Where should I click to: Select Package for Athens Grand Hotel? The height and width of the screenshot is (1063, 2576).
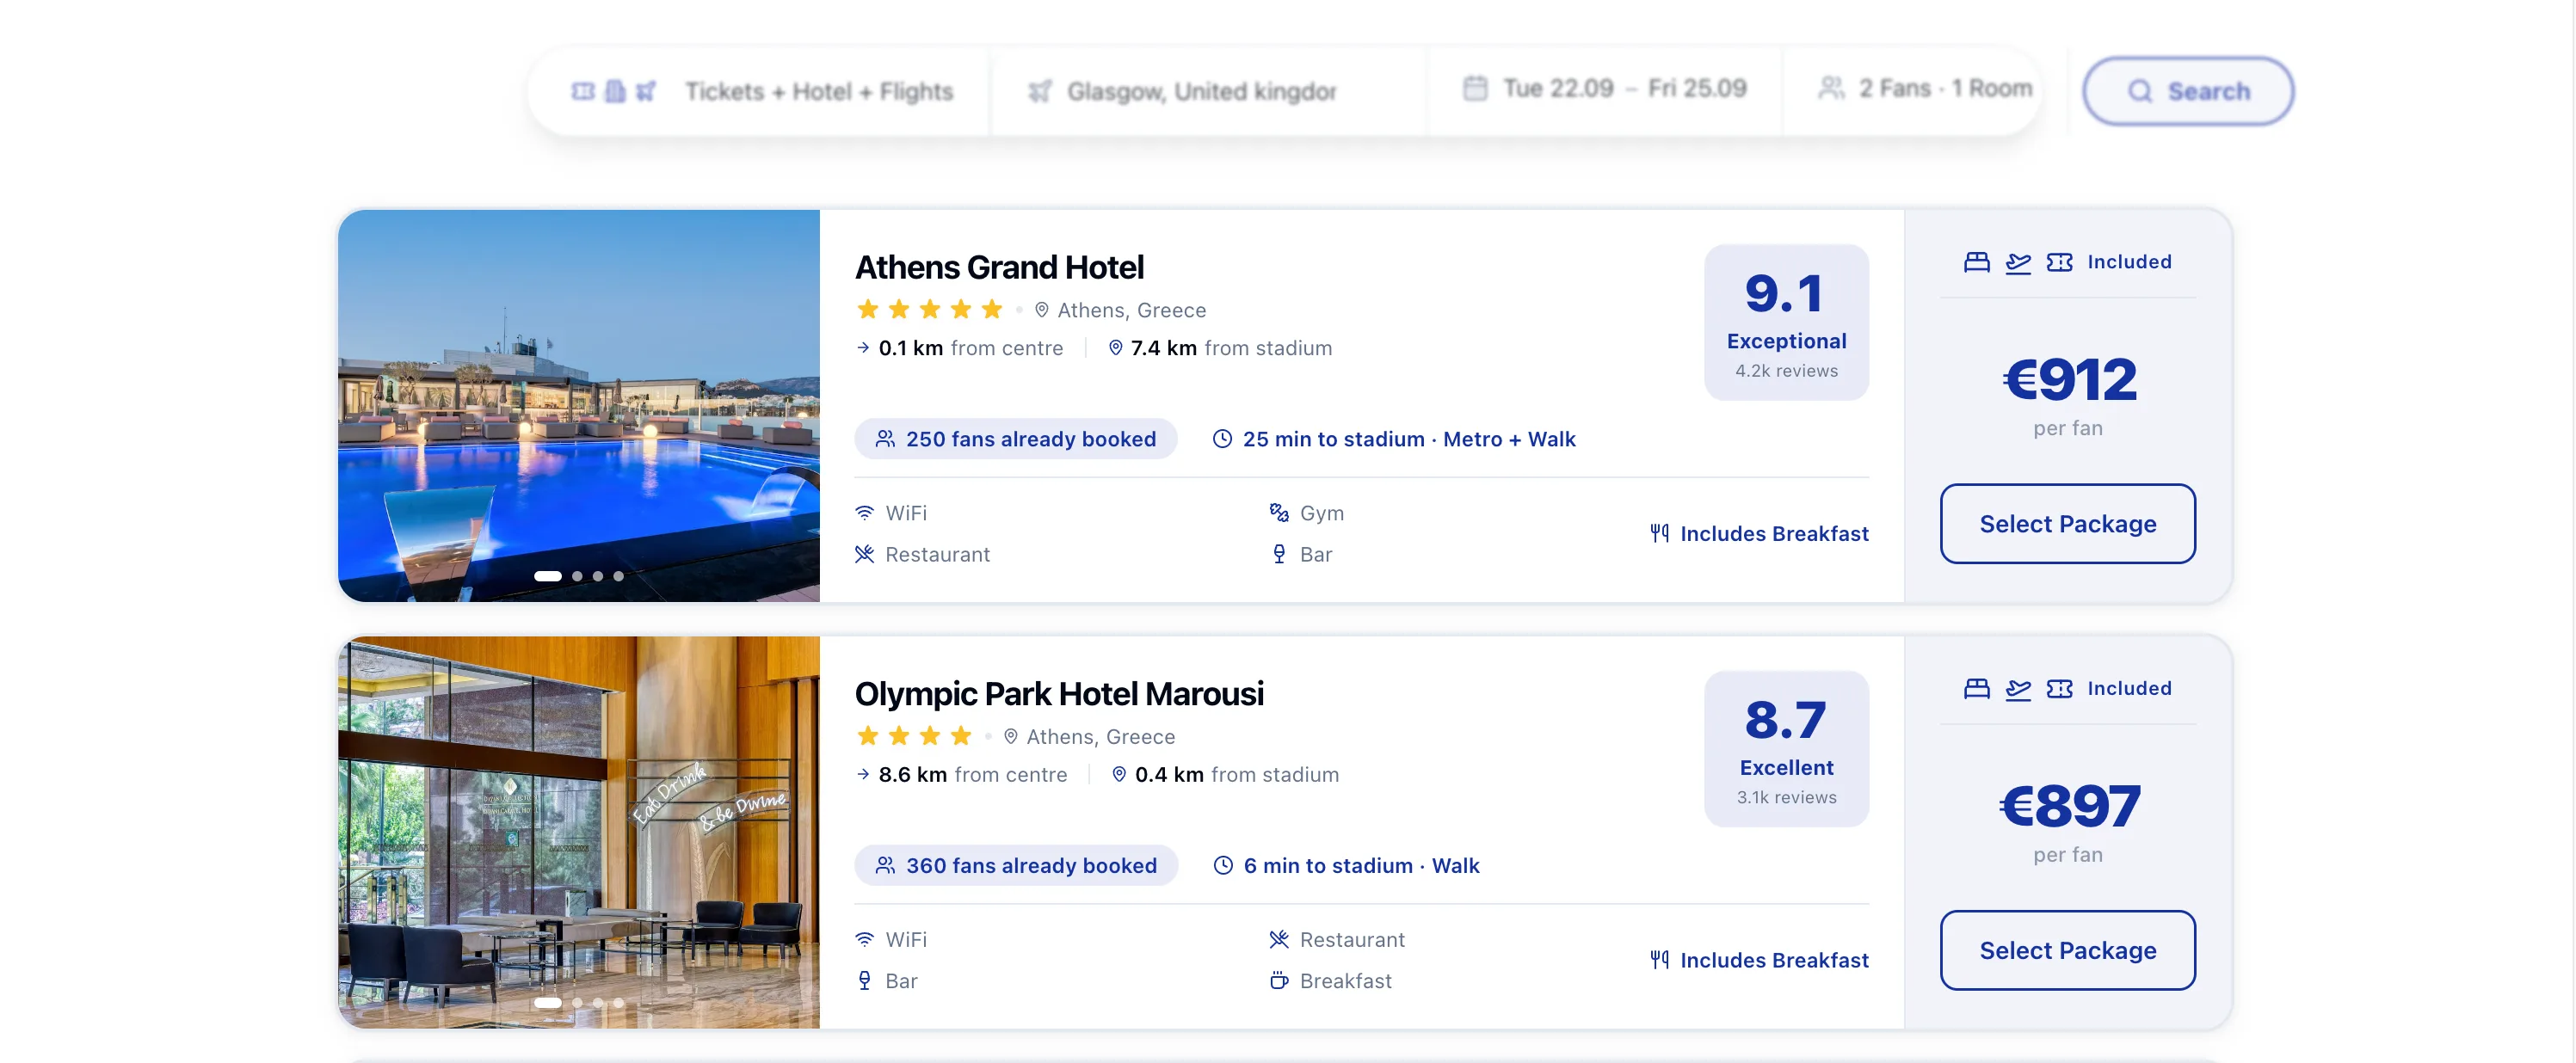coord(2067,524)
